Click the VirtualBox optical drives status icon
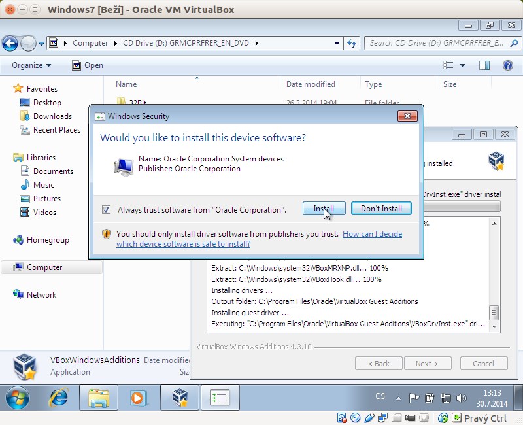523x425 pixels. [x=354, y=418]
